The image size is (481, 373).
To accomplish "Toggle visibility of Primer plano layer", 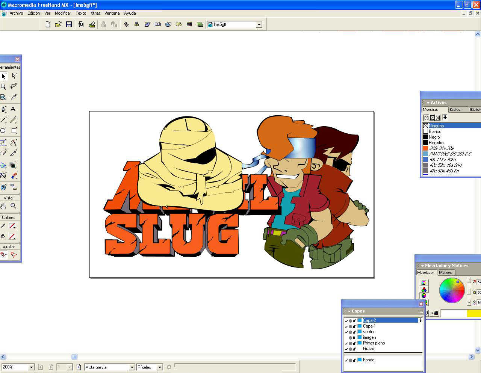I will coord(346,343).
